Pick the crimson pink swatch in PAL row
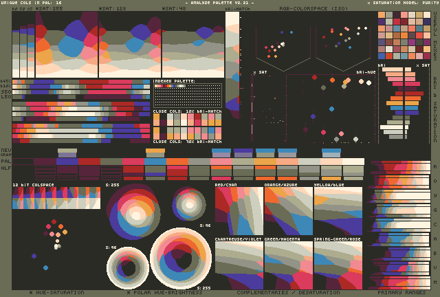 click(133, 162)
